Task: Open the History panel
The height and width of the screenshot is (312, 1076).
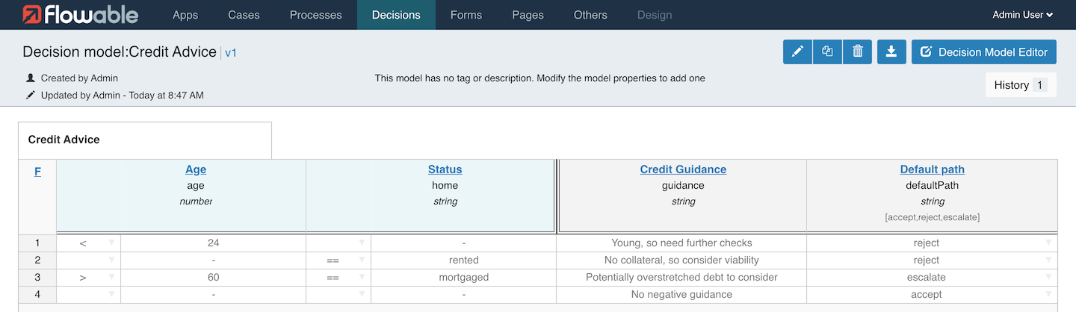Action: click(1020, 85)
